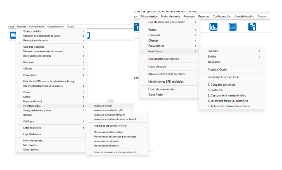This screenshot has height=170, width=282.
Task: Open Análisis de capas (UEPS y PEPS)
Action: click(110, 126)
